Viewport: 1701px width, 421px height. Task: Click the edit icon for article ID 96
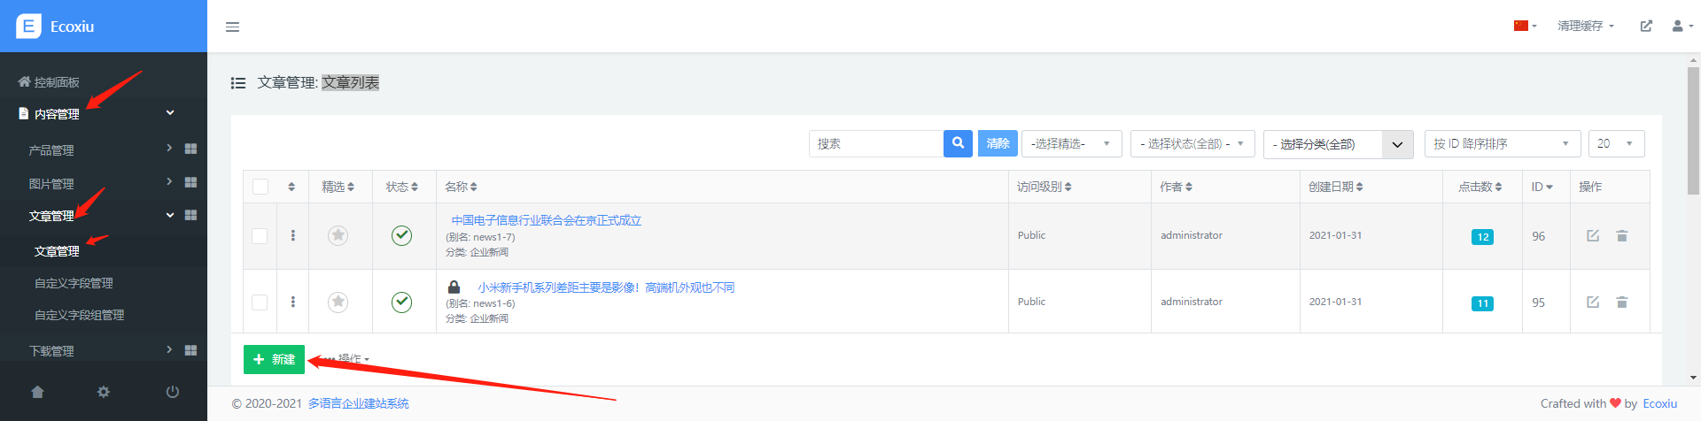coord(1592,235)
